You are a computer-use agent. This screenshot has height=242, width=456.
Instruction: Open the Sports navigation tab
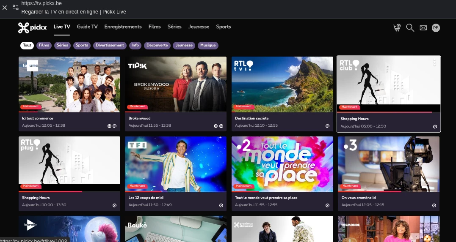224,27
